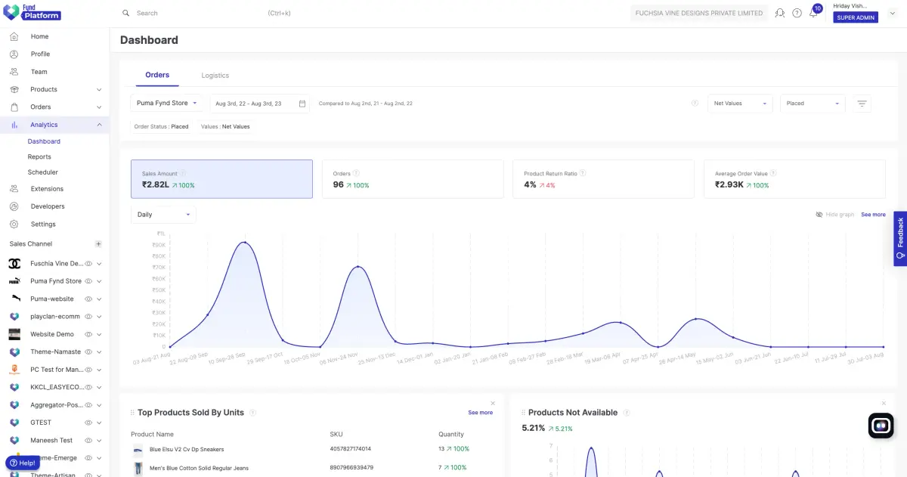Click Men's Blue Cotton Jeans product thumbnail
Image resolution: width=907 pixels, height=477 pixels.
coord(138,468)
